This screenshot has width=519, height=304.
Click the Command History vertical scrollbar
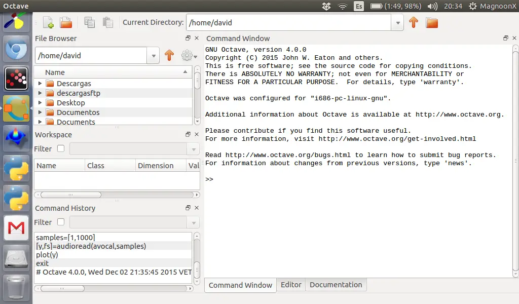point(197,258)
